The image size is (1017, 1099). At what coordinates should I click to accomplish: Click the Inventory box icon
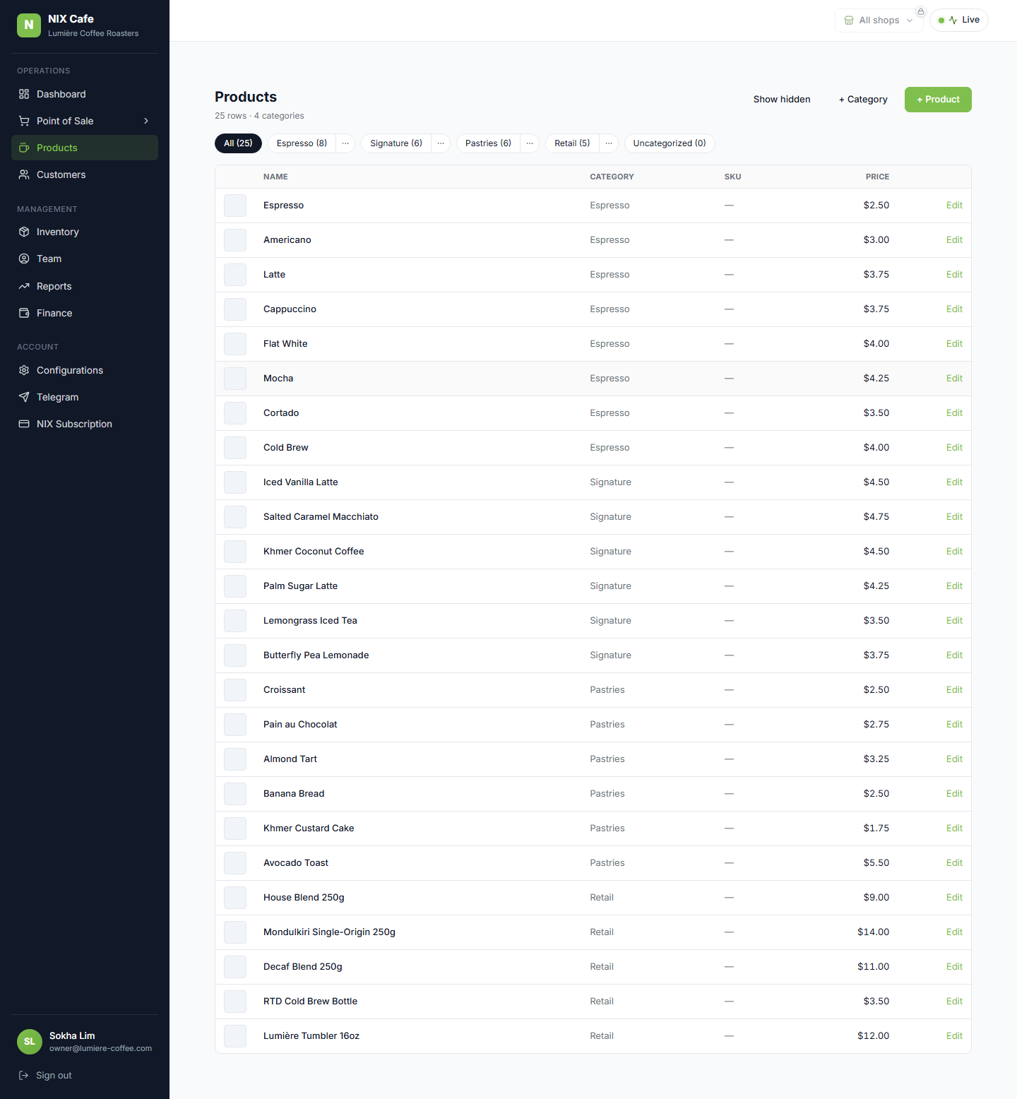[24, 232]
